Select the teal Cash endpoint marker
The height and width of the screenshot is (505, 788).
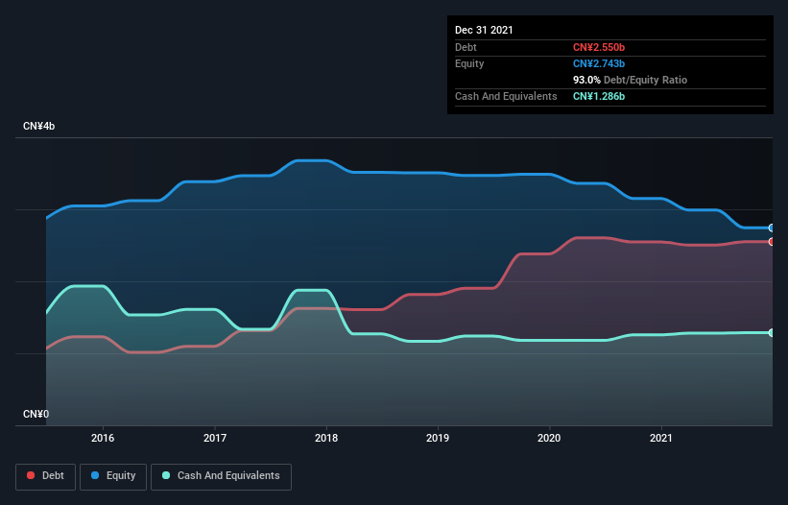[772, 332]
